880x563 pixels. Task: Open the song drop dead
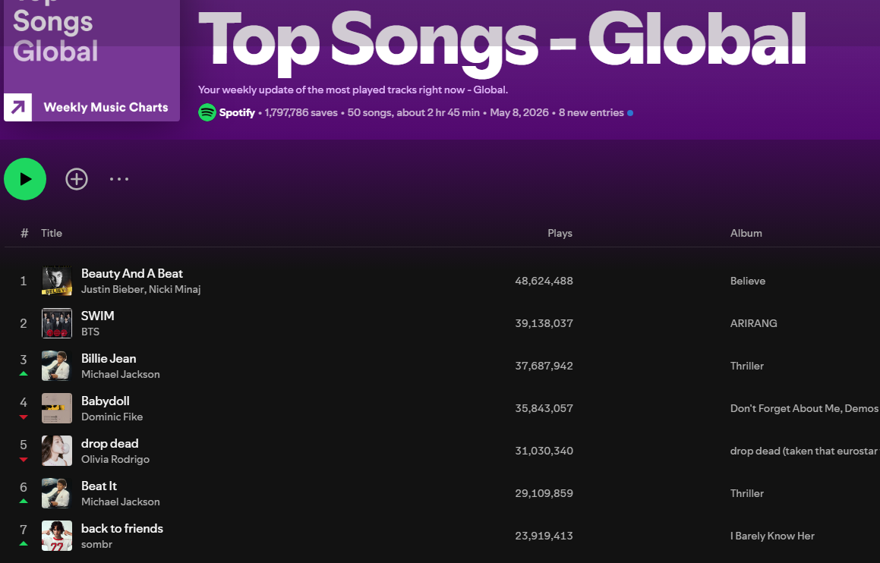tap(110, 444)
